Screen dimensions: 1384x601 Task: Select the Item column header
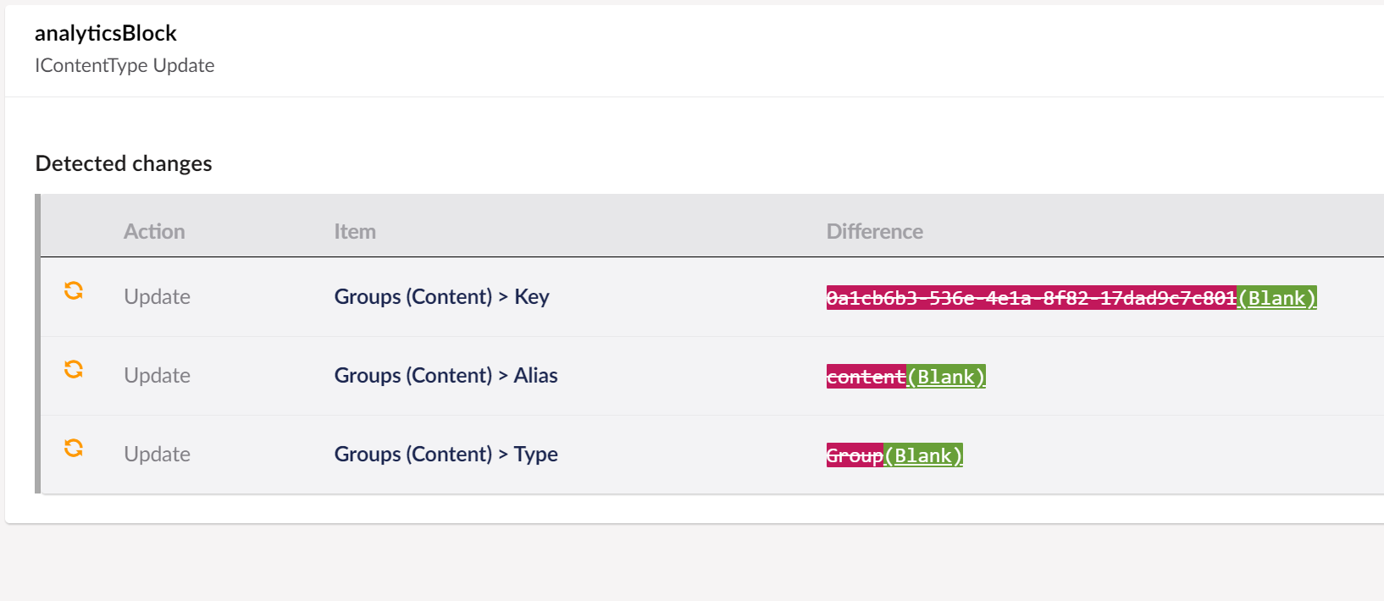click(x=355, y=231)
